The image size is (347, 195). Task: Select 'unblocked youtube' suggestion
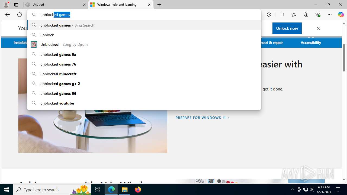[144, 103]
